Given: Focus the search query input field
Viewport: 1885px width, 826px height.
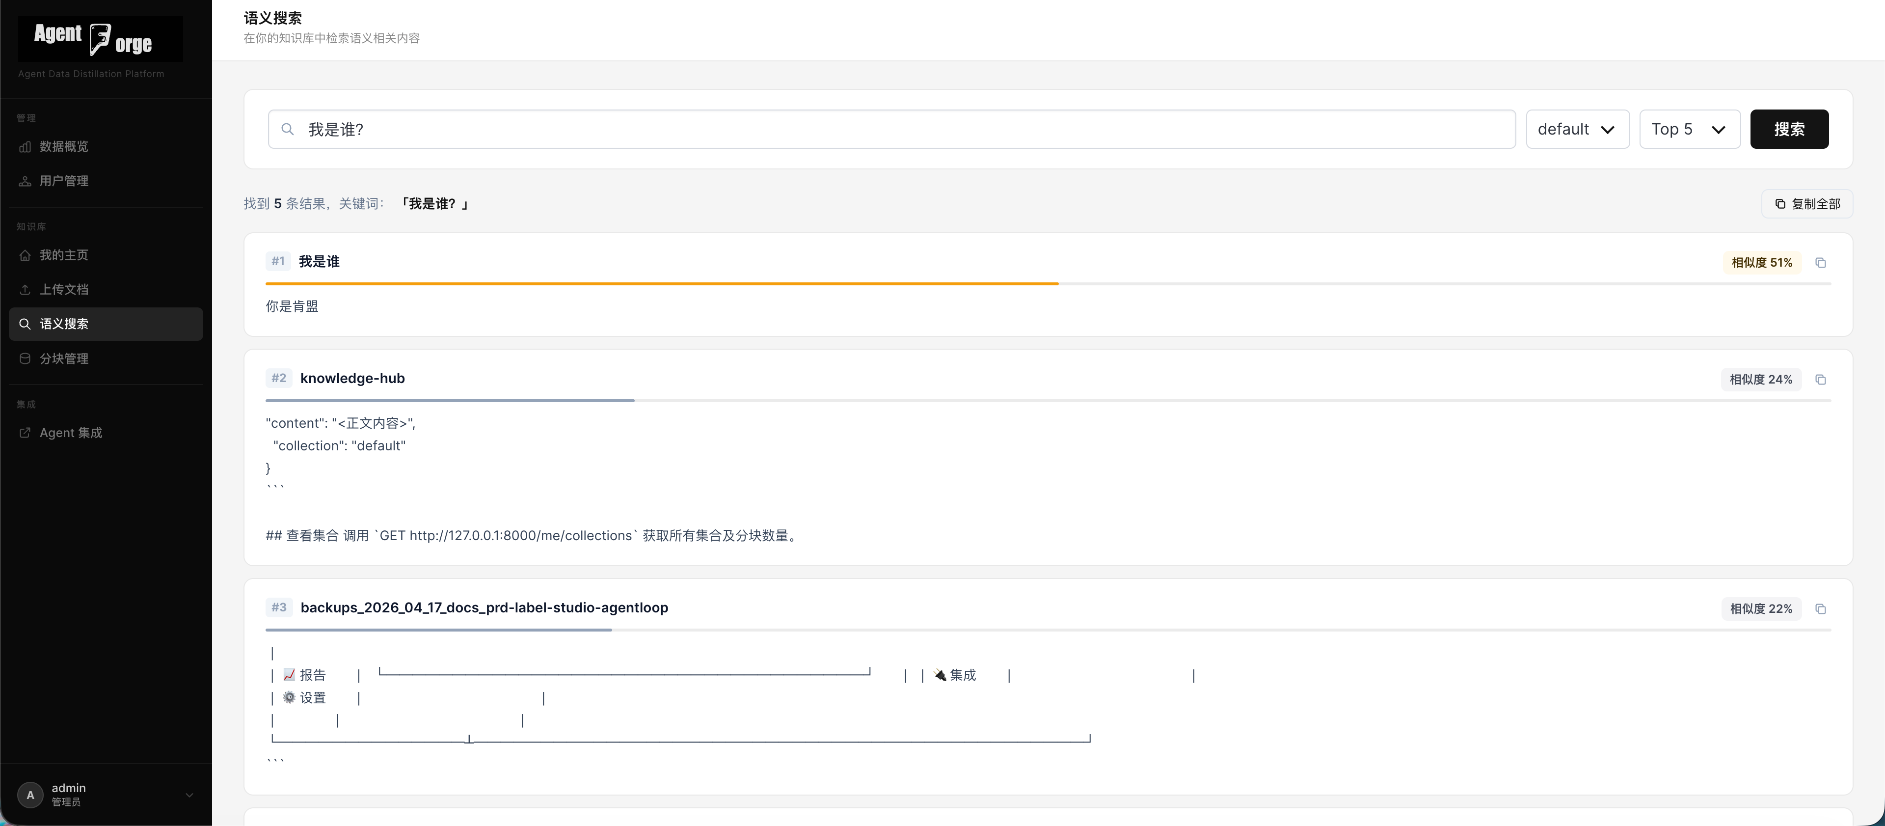Looking at the screenshot, I should 891,129.
